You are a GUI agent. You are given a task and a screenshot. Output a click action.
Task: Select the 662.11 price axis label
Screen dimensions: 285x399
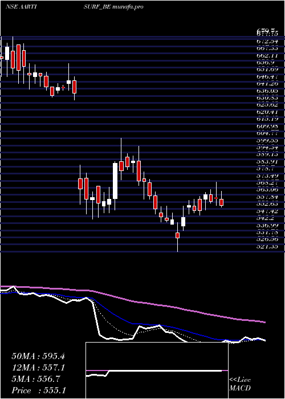point(267,55)
